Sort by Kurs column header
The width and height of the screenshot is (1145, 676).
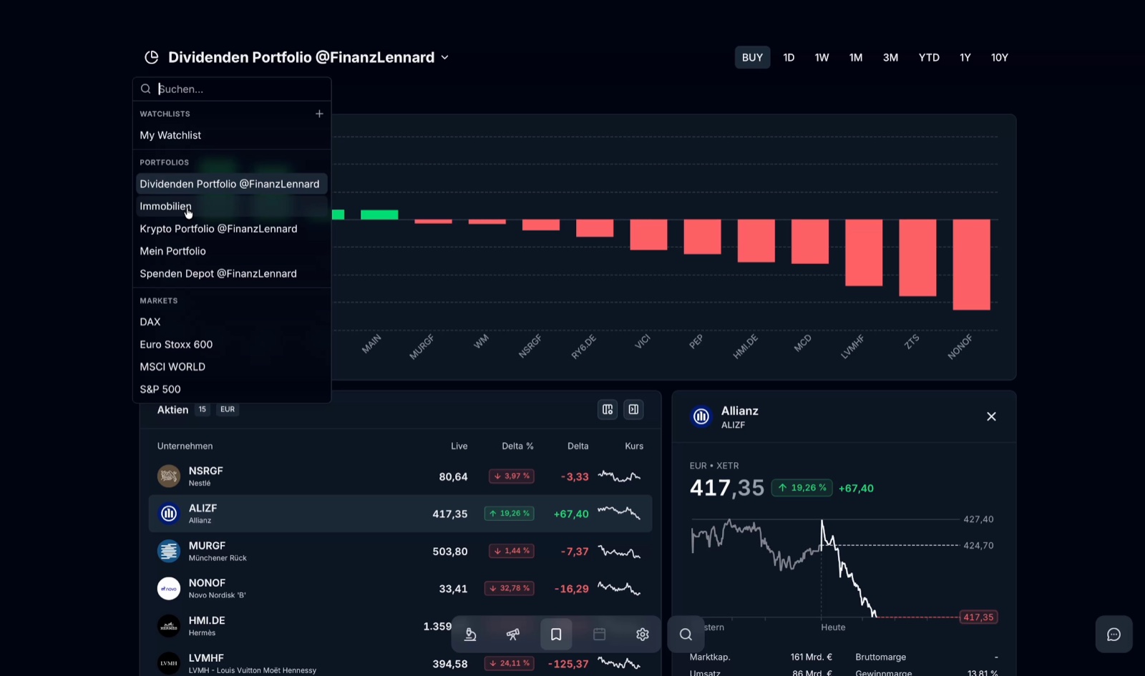(x=634, y=446)
